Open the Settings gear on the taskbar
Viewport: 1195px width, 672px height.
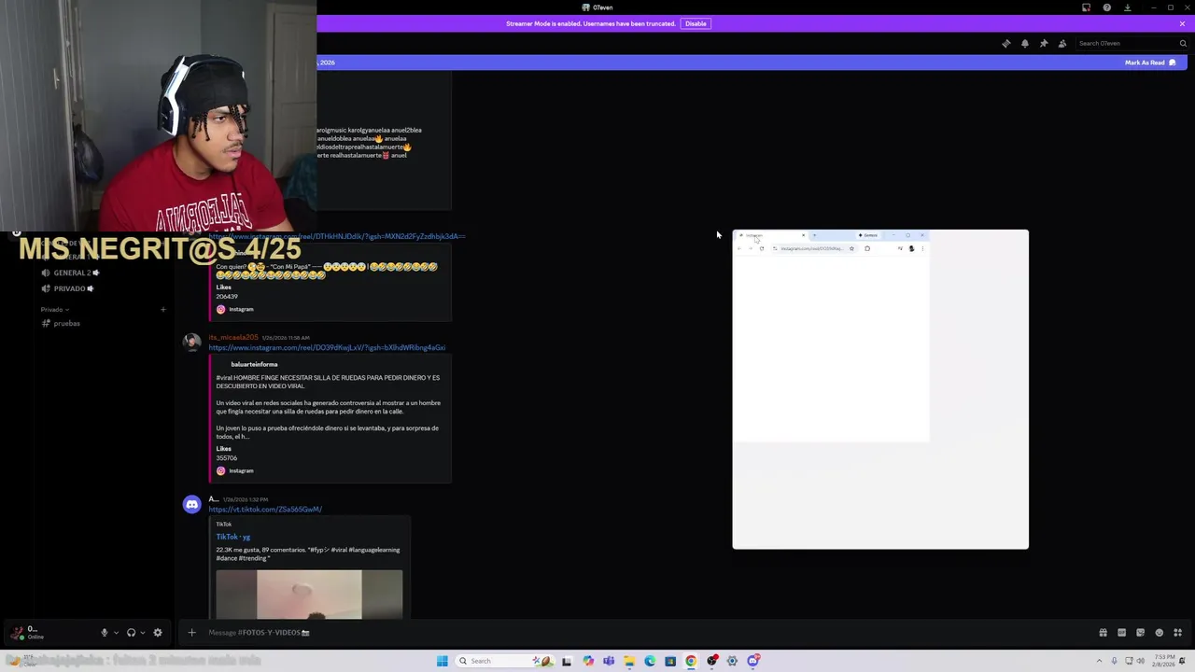pyautogui.click(x=732, y=661)
